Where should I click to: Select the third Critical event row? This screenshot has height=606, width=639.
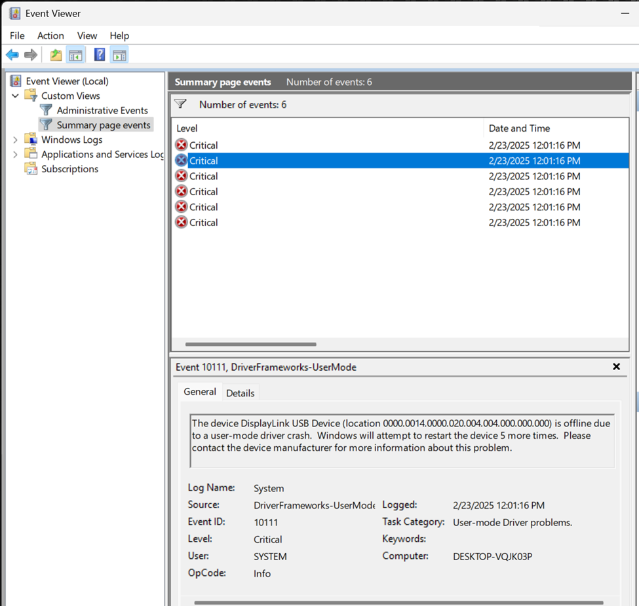[400, 176]
